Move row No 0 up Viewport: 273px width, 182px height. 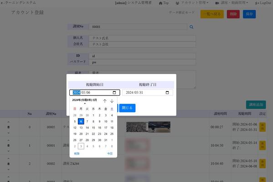click(9, 122)
